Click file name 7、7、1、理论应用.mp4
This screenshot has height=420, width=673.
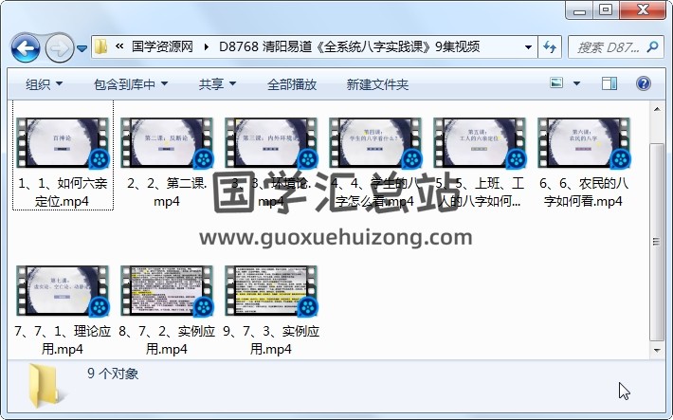[x=63, y=339]
